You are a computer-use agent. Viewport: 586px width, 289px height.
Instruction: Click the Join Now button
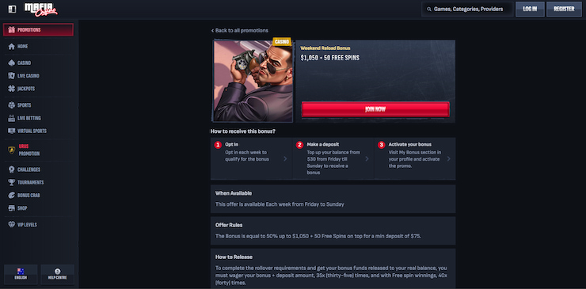(375, 109)
